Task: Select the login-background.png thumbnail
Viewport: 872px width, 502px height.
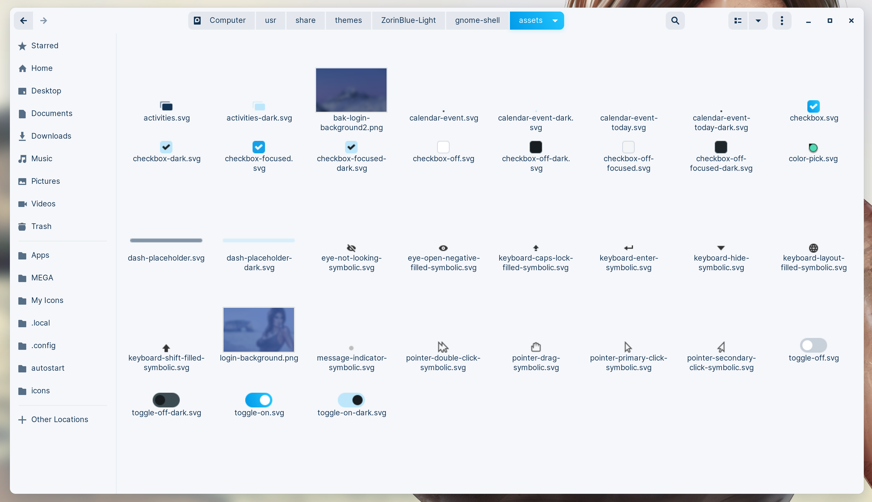Action: pos(259,329)
